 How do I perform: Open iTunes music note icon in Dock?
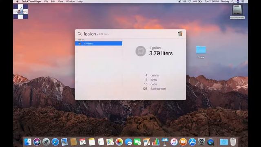(x=174, y=142)
